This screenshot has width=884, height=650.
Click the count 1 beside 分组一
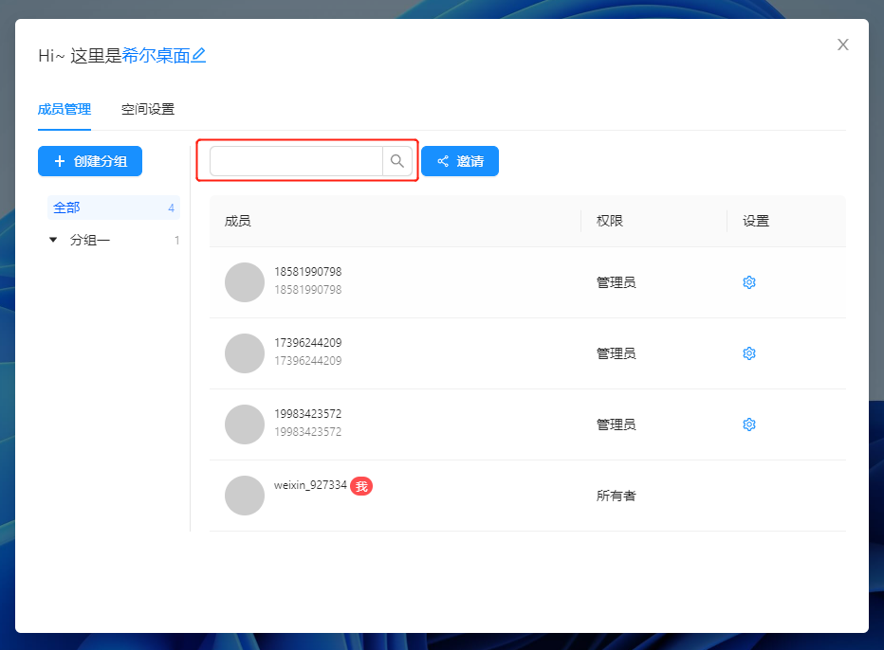[177, 241]
